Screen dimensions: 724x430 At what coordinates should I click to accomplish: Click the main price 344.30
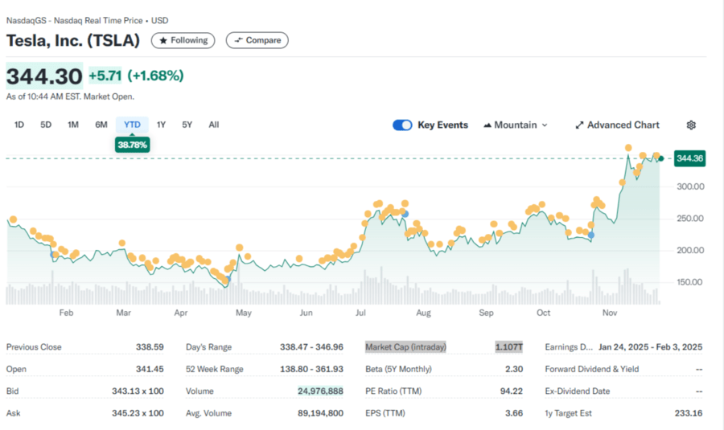[x=44, y=76]
